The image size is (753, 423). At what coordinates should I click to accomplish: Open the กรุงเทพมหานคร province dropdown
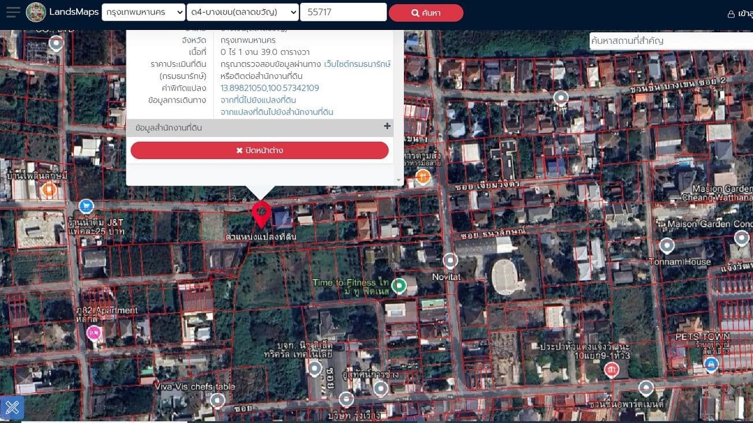point(143,12)
